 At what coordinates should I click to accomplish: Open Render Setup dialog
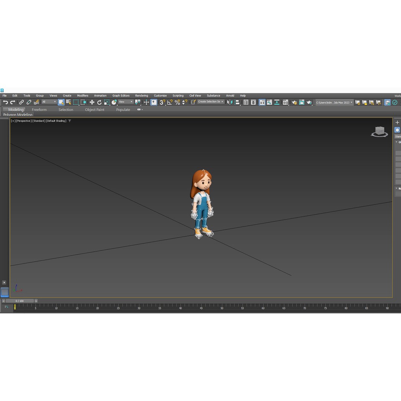pos(294,102)
